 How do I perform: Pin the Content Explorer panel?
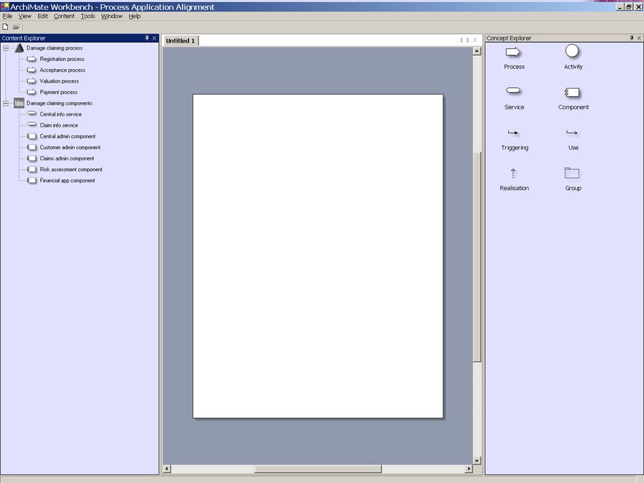[147, 38]
